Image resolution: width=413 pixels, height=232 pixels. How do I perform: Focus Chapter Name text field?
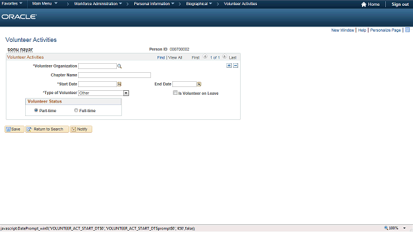[114, 75]
